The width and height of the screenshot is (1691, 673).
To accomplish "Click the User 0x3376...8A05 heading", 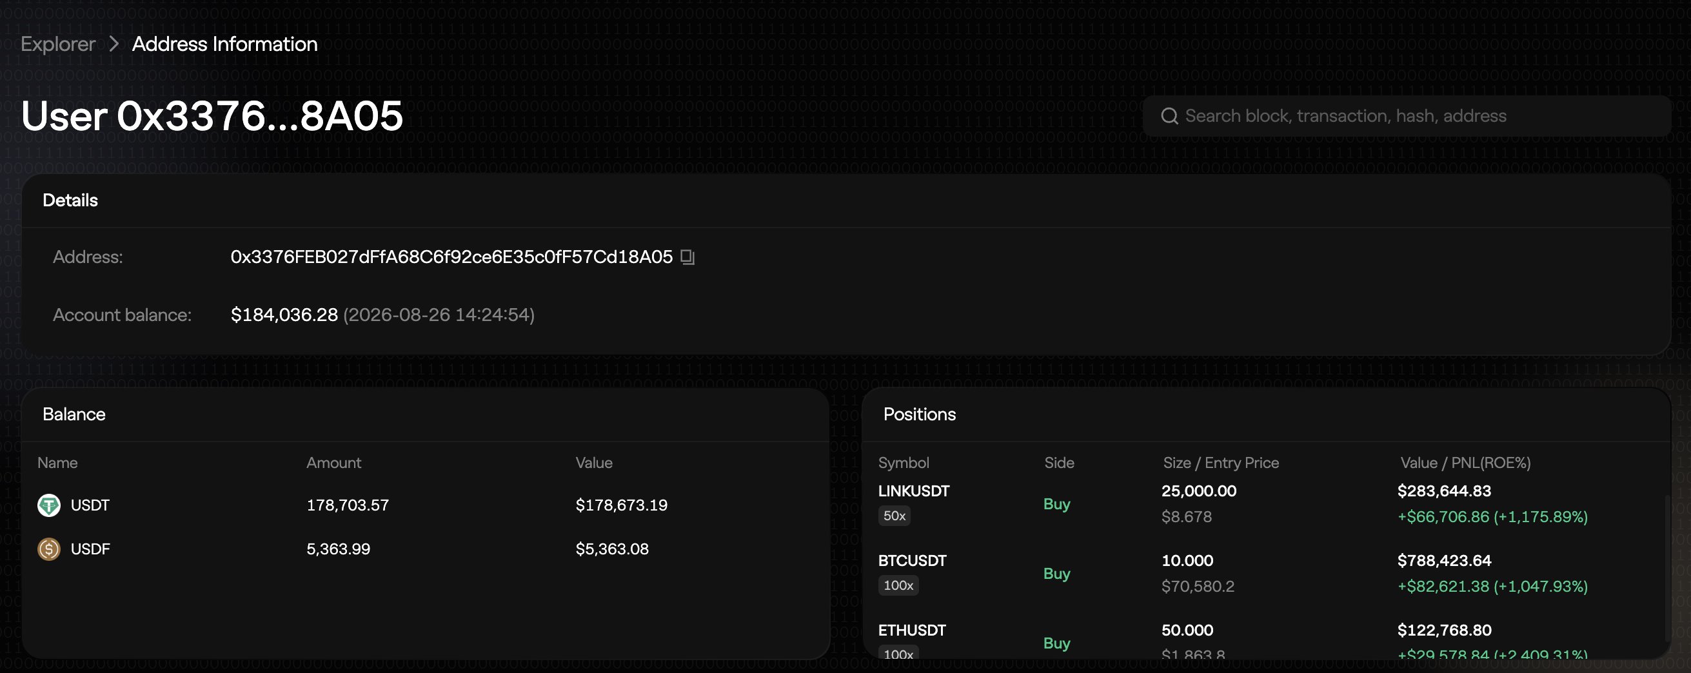I will [212, 116].
